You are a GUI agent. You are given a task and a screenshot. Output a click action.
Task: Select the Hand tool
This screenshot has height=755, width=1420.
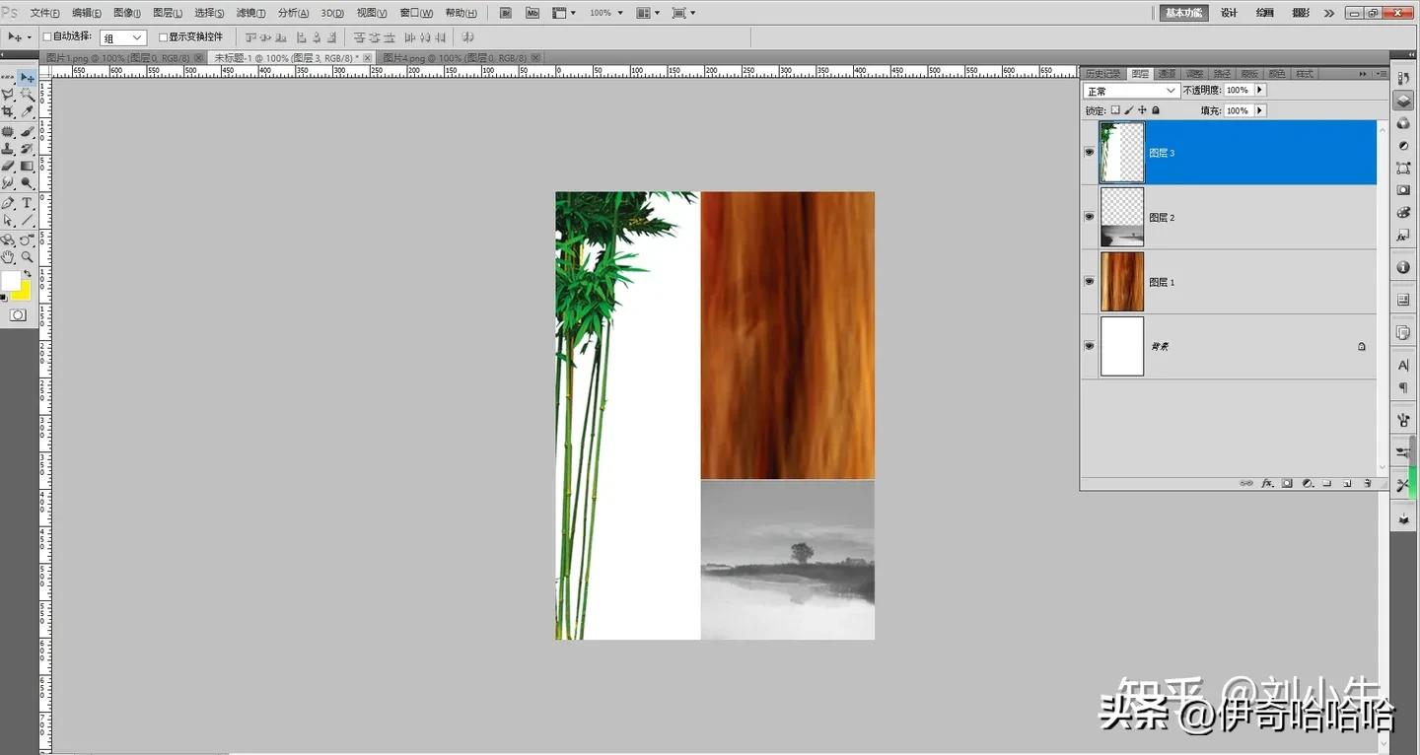(8, 257)
